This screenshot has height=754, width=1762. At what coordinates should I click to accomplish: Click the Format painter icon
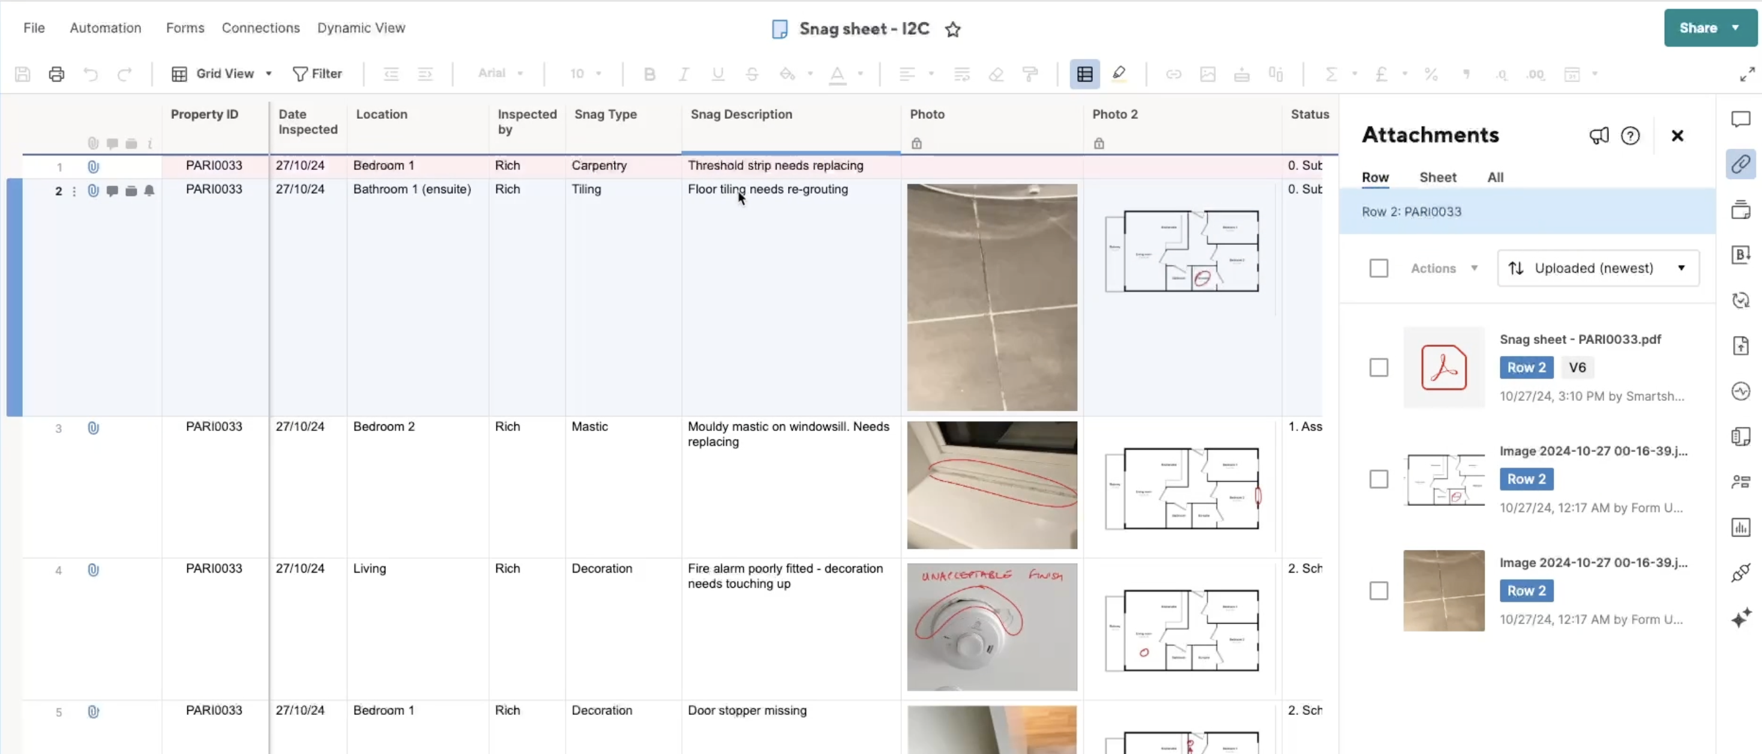point(1030,74)
